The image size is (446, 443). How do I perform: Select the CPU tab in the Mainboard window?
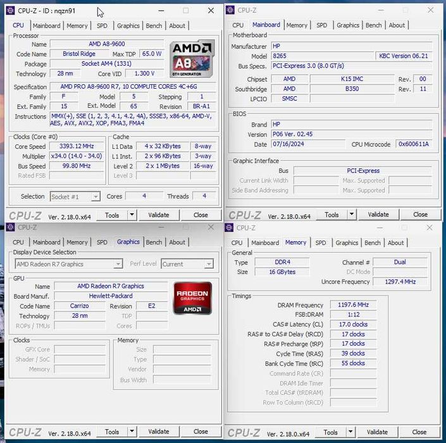(x=238, y=25)
